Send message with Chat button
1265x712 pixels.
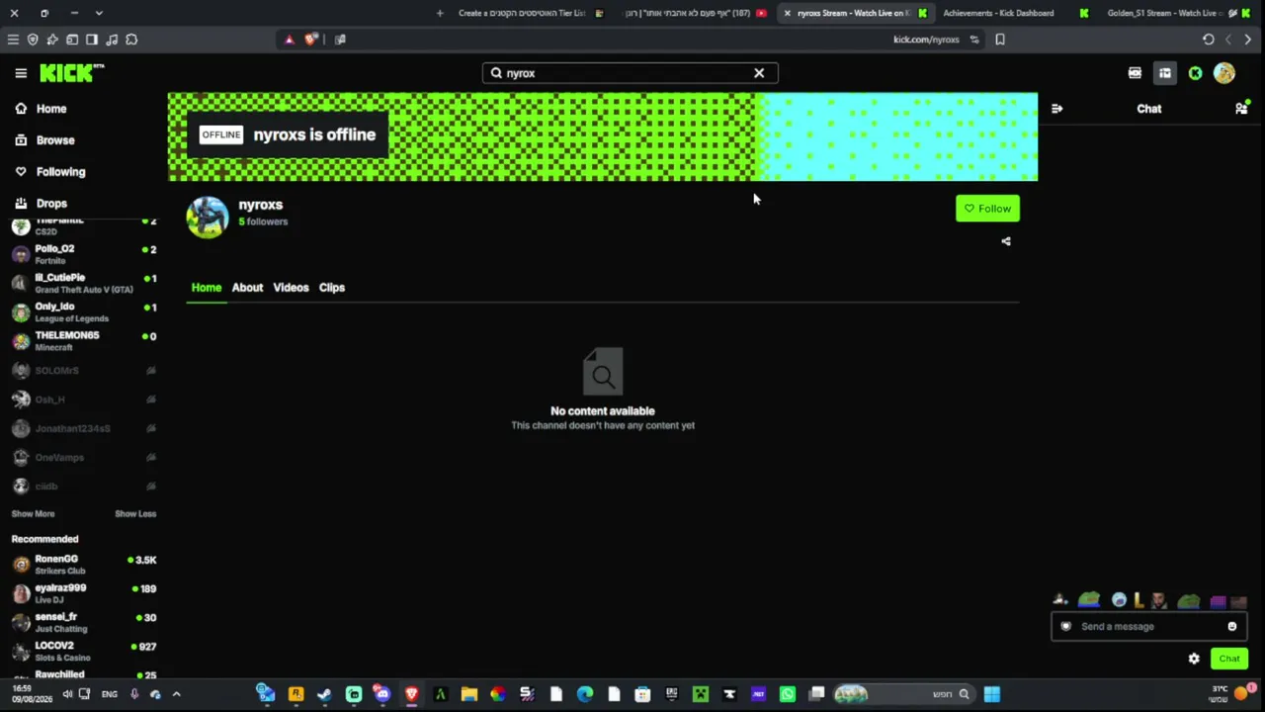tap(1229, 659)
